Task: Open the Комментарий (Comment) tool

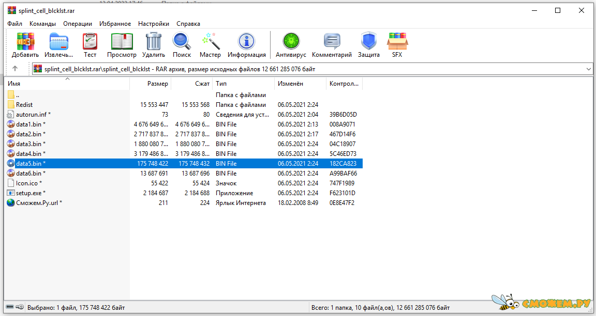Action: (x=332, y=41)
